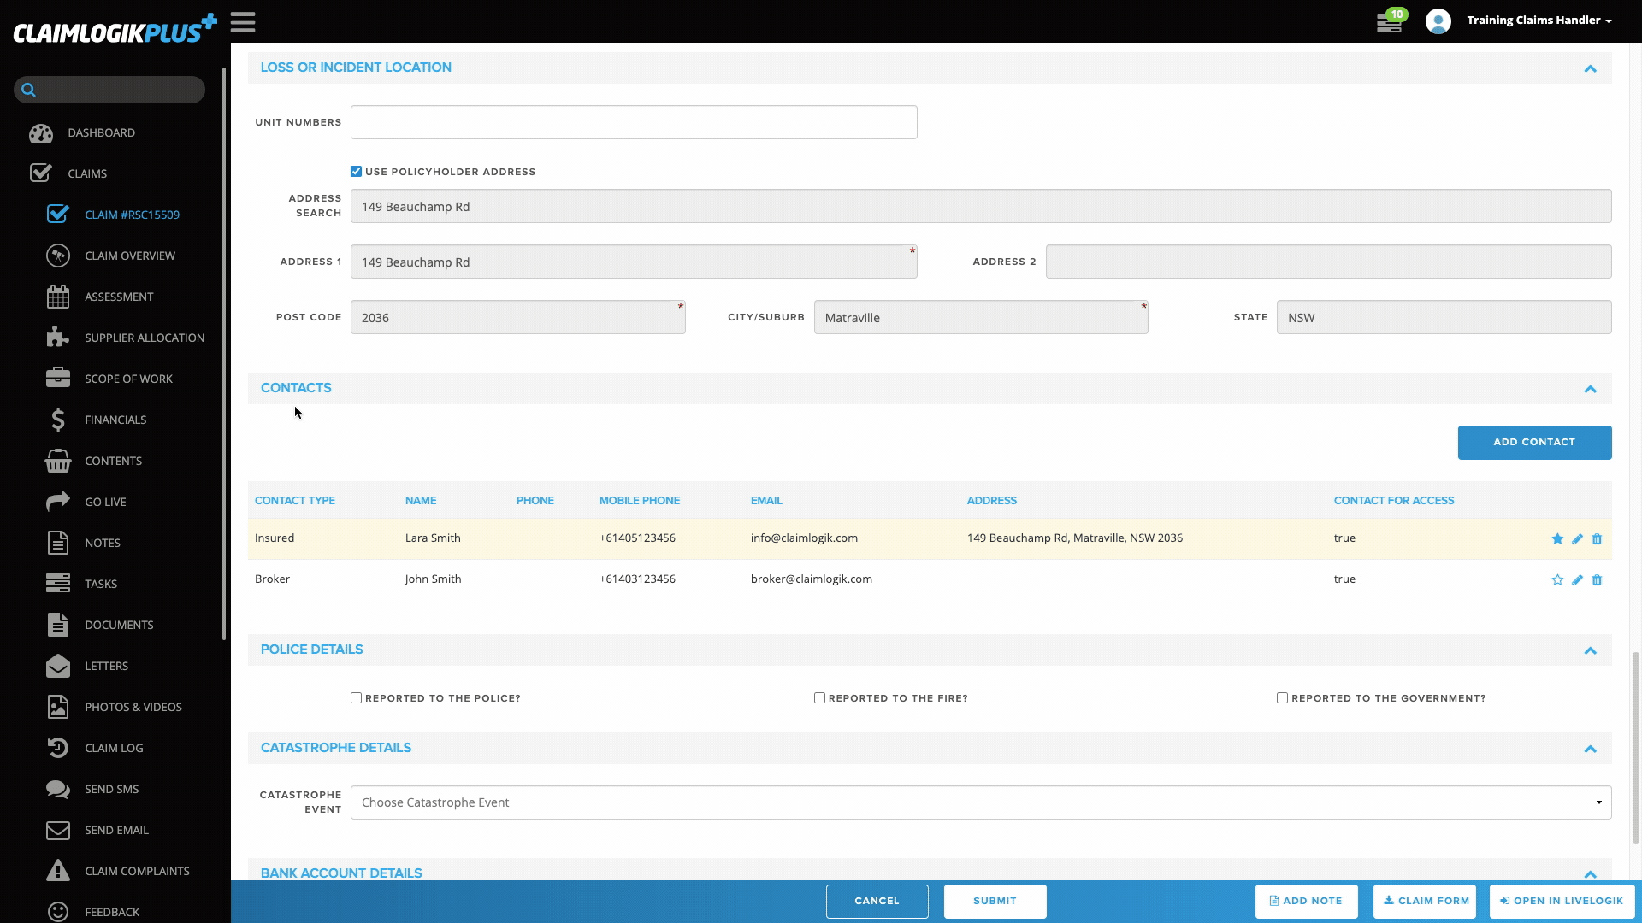The height and width of the screenshot is (923, 1642).
Task: Open the hamburger menu icon
Action: click(x=243, y=22)
